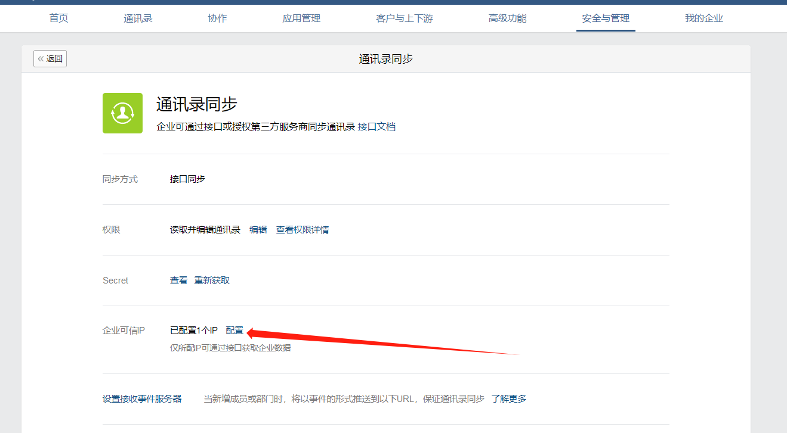The image size is (787, 433).
Task: Click the 仅所配IP可通过接口获取企业数据 hint text
Action: [230, 348]
